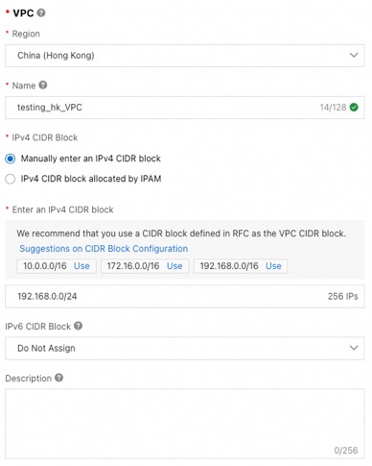Click the chevron arrow in IPv6 selector

point(354,348)
